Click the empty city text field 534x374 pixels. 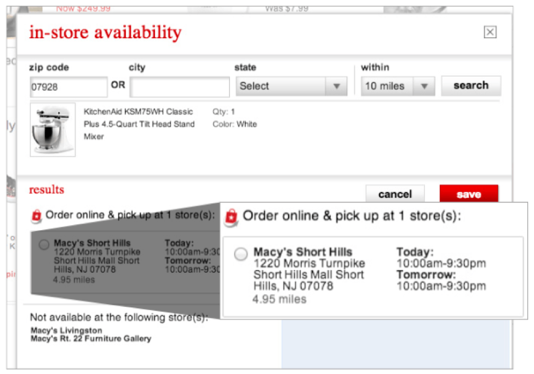[x=180, y=87]
